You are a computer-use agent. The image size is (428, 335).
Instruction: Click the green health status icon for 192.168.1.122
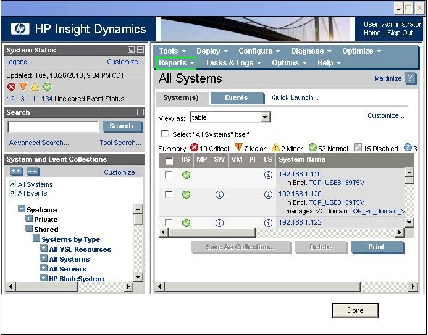click(x=186, y=223)
